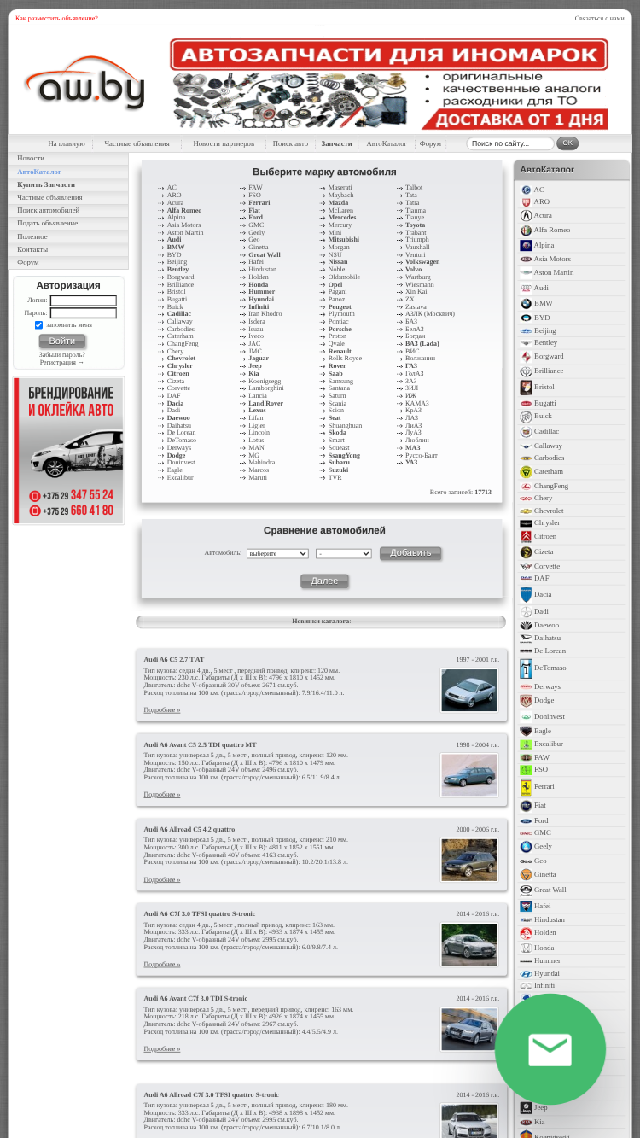Click the Ferrari logo icon in sidebar
Viewport: 640px width, 1138px height.
pyautogui.click(x=526, y=787)
